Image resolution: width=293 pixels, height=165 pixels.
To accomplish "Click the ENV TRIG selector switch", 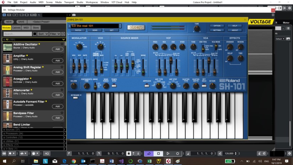I will [x=203, y=48].
